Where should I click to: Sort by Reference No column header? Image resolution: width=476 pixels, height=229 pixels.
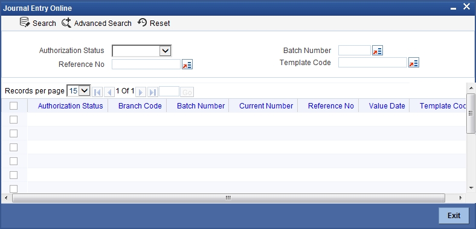pos(331,105)
